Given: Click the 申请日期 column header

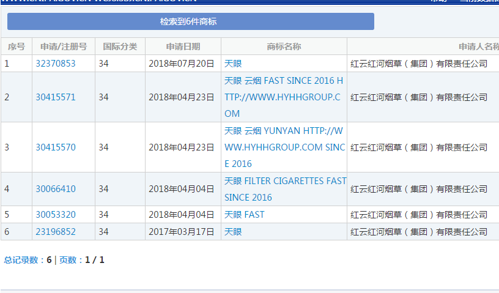Looking at the screenshot, I should click(183, 46).
